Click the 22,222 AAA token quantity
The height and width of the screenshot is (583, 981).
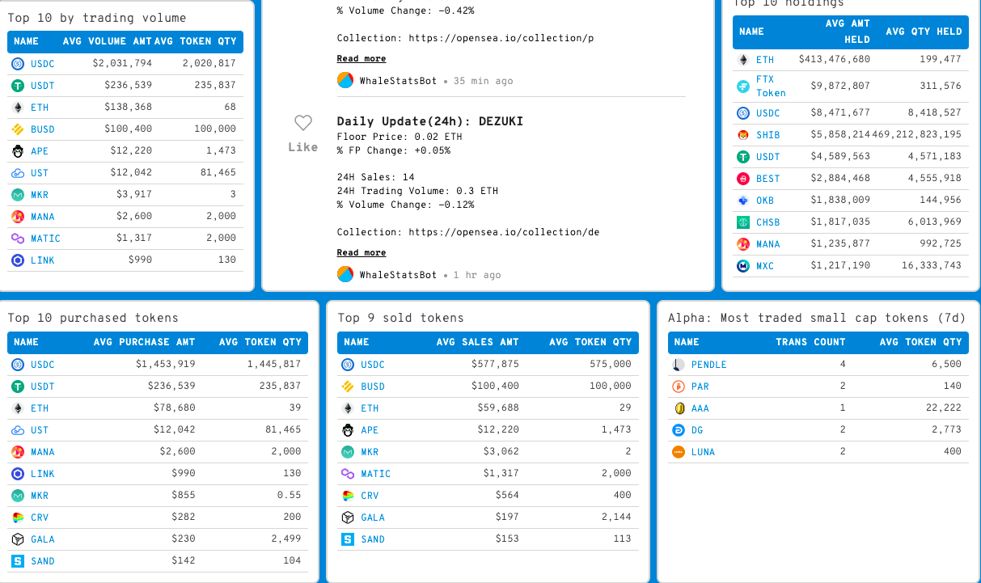pos(944,408)
